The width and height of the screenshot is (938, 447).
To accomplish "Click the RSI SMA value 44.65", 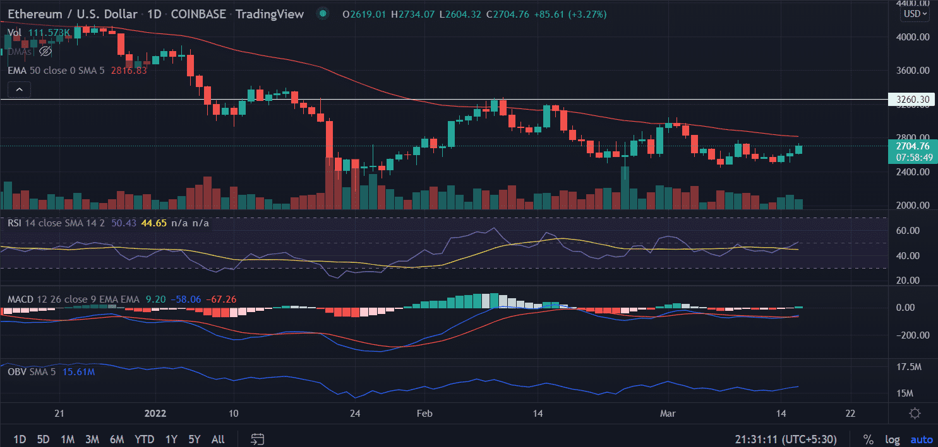I will 155,223.
